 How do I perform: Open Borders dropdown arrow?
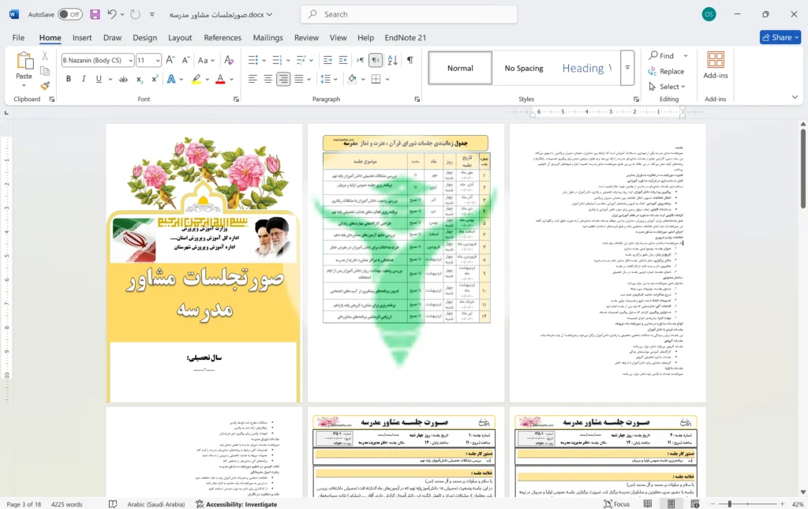[387, 80]
